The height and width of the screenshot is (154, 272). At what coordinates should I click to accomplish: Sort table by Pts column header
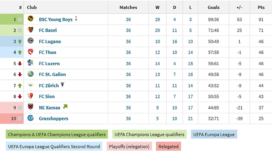(x=261, y=7)
